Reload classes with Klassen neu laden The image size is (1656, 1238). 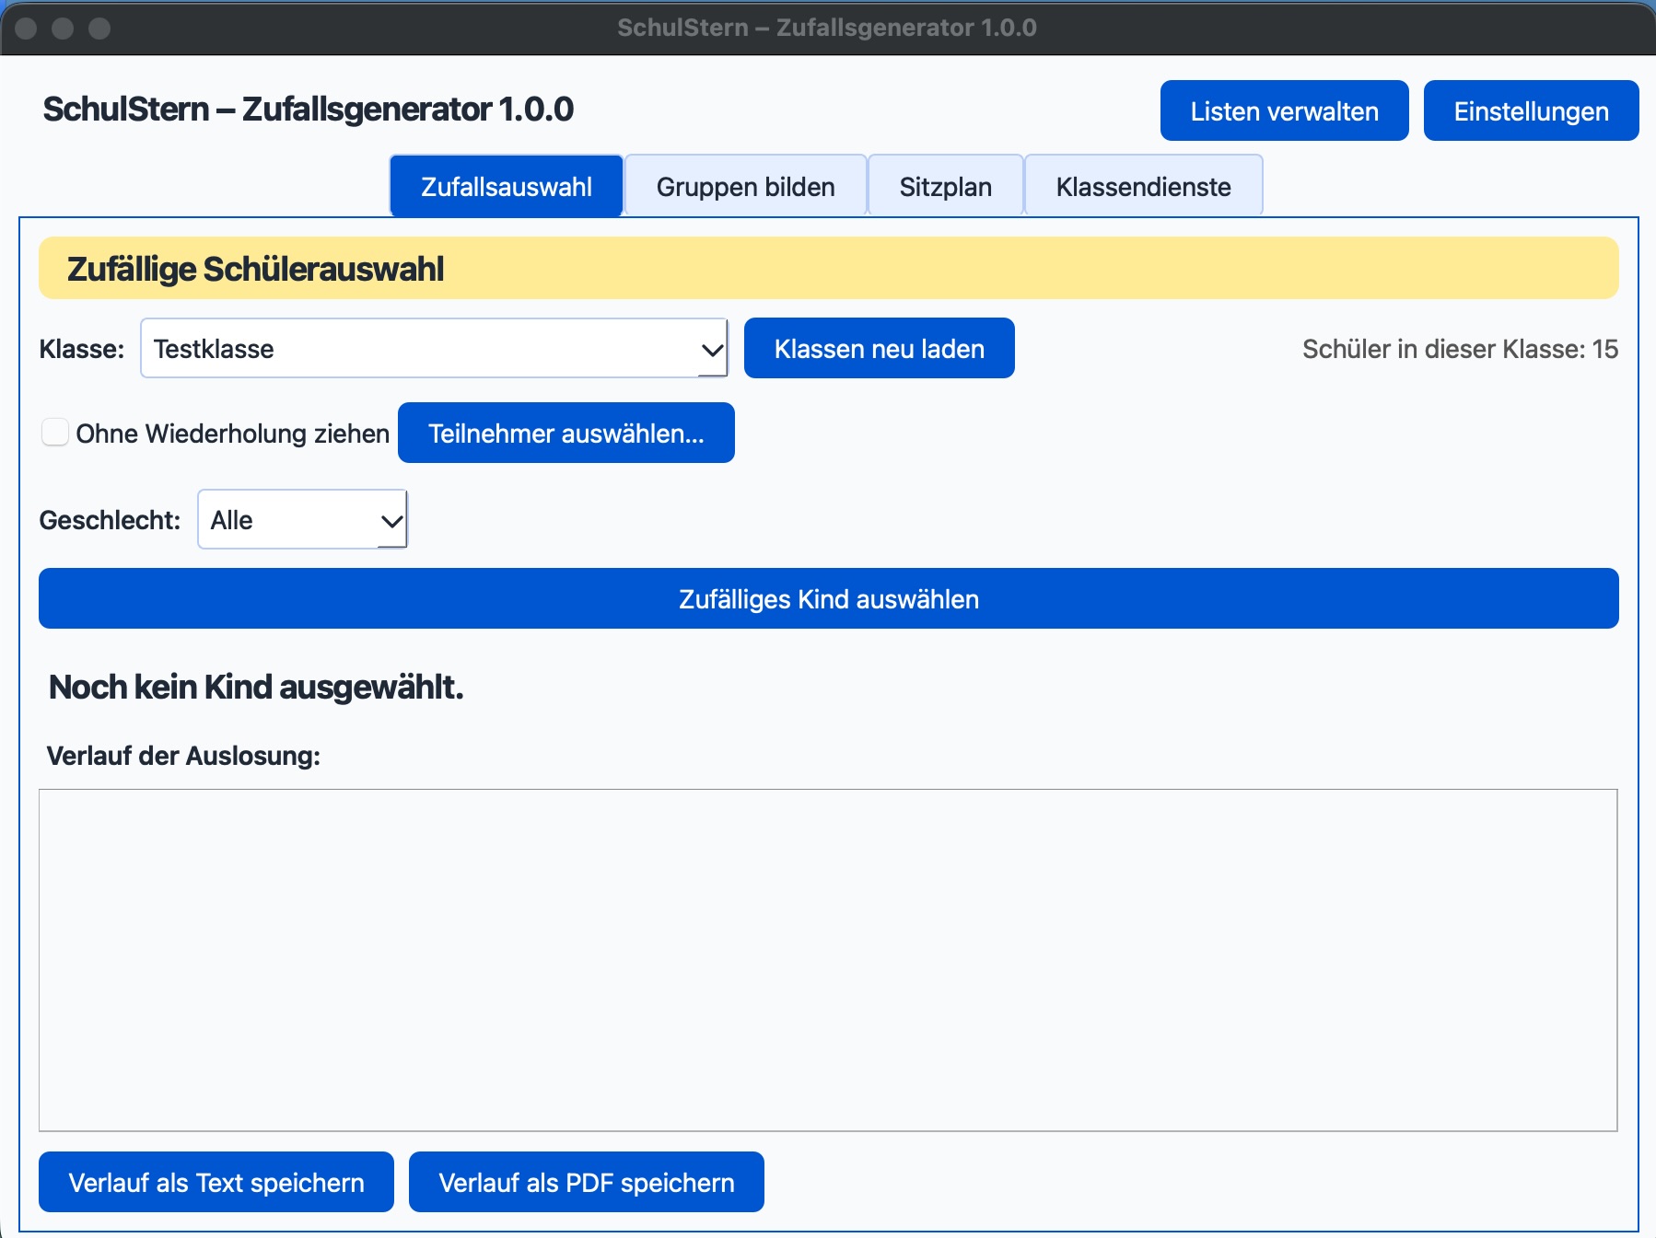coord(878,348)
